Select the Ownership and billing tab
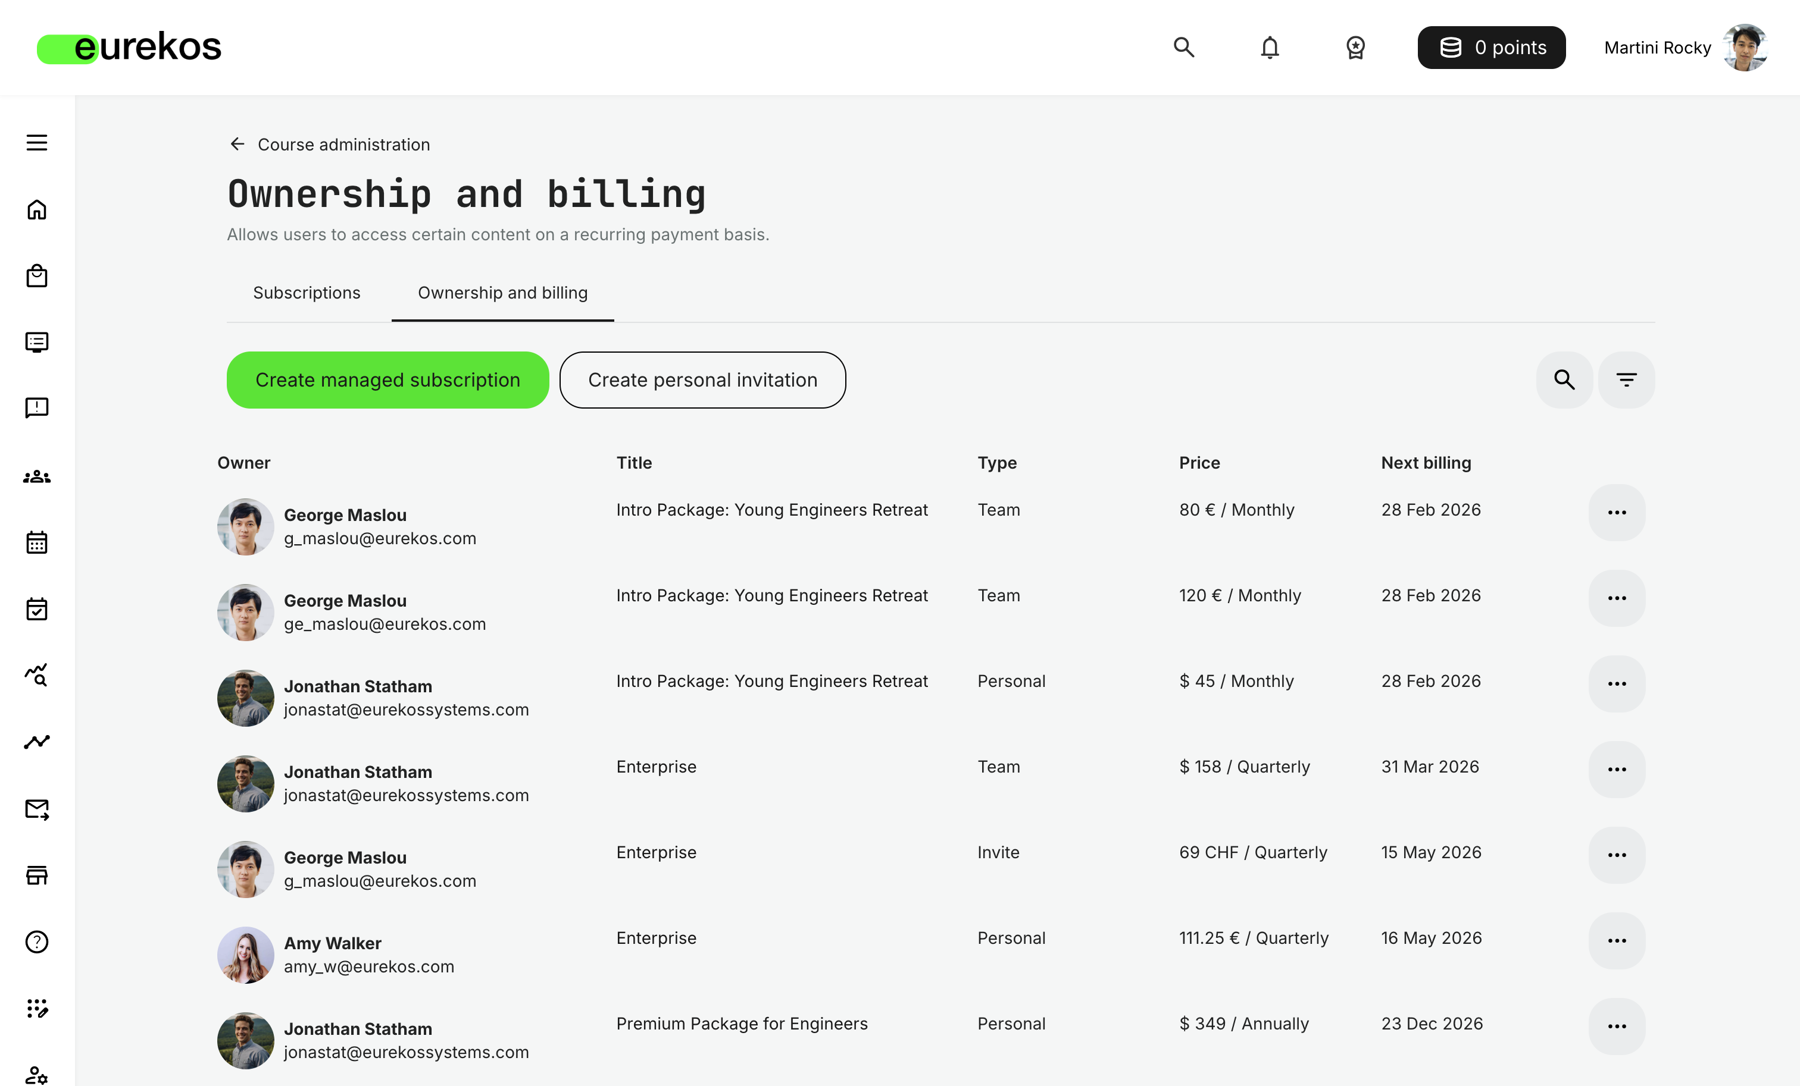The height and width of the screenshot is (1086, 1800). tap(502, 293)
